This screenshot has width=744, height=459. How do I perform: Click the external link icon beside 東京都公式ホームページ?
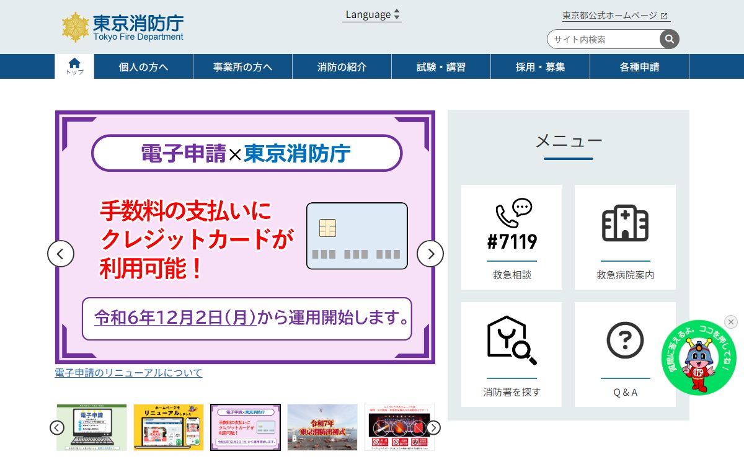pos(665,17)
